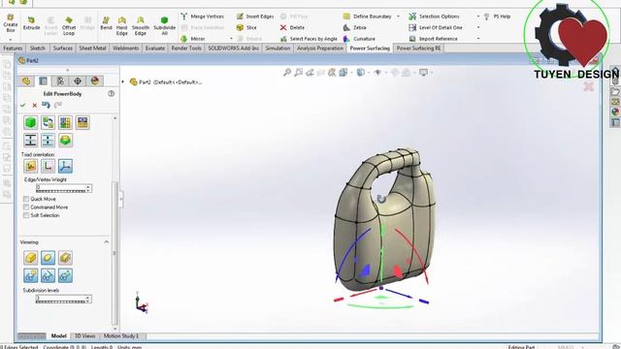Open PS Help

pos(497,16)
